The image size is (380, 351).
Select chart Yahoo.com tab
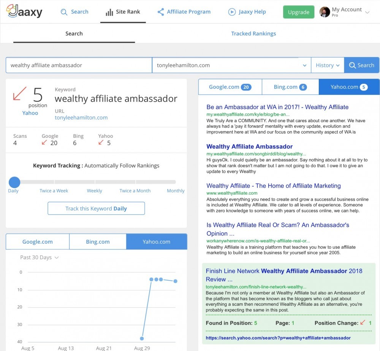pyautogui.click(x=157, y=241)
